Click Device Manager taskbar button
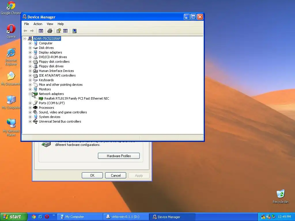The width and height of the screenshot is (295, 221). tap(172, 217)
